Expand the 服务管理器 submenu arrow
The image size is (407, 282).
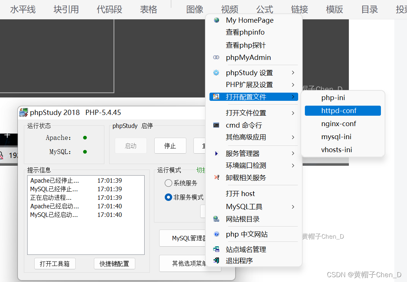293,153
